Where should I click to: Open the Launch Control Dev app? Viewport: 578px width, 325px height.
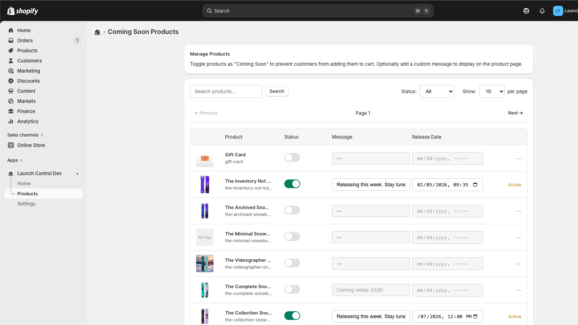39,173
